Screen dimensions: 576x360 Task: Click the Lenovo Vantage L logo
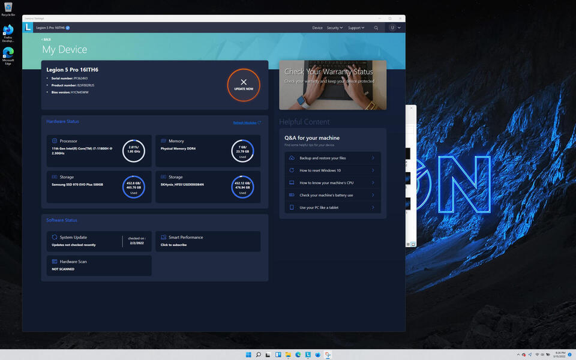coord(28,28)
